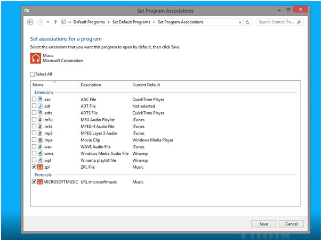Click the .m3u file type icon
Viewport: 322px width, 240px height.
40,120
